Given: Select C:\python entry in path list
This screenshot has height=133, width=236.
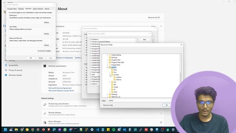Looking at the screenshot, I should 94,84.
